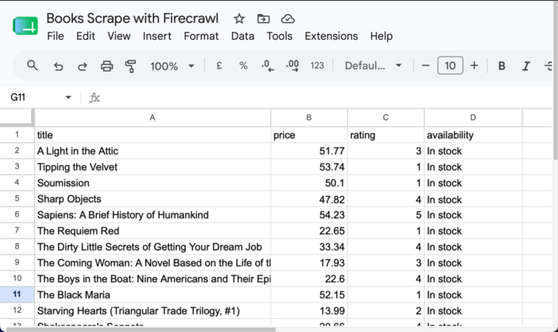Toggle bold formatting
The image size is (558, 332).
coord(501,66)
